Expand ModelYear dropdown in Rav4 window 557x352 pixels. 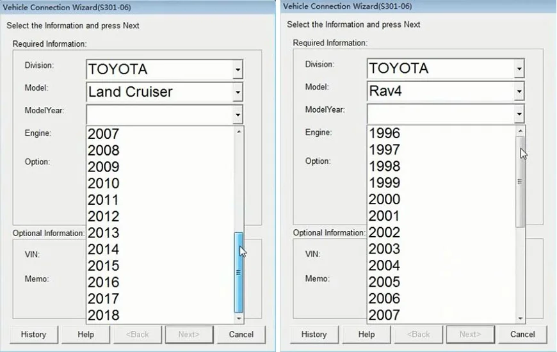pos(519,114)
